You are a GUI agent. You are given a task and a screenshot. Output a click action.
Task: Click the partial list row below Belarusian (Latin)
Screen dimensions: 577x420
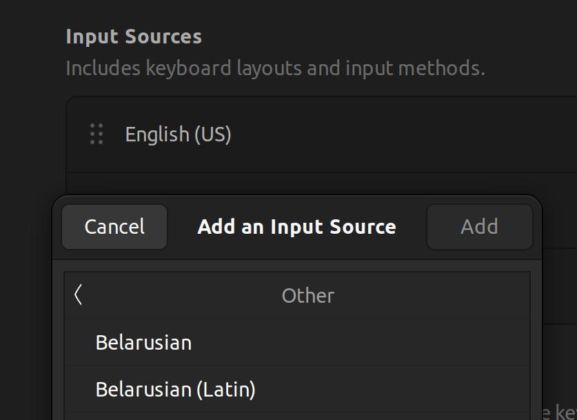coord(296,417)
